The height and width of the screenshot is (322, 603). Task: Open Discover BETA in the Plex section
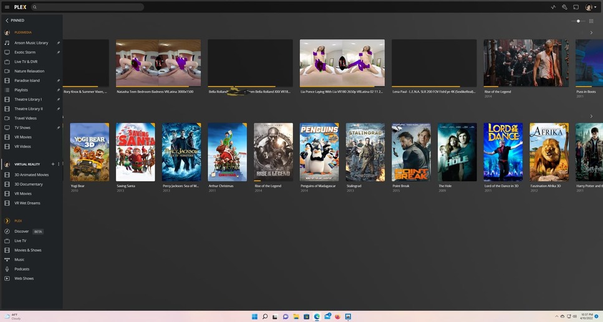[x=29, y=231]
